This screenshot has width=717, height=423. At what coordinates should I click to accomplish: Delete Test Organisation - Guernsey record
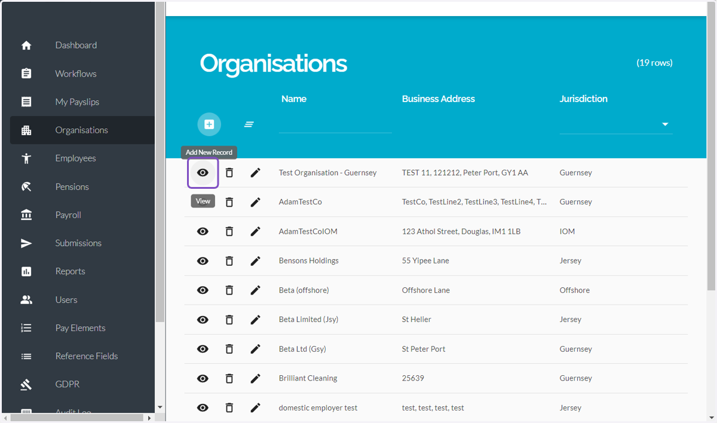click(x=229, y=173)
